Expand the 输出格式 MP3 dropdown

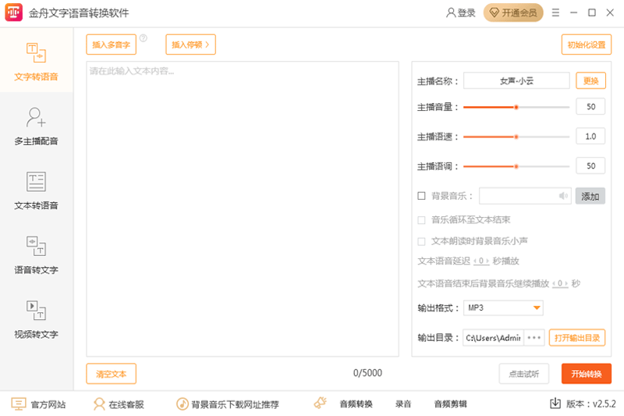[x=536, y=308]
